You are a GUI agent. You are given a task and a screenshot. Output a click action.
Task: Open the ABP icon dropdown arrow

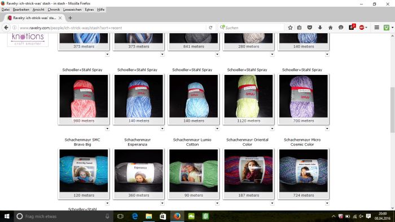pyautogui.click(x=366, y=28)
